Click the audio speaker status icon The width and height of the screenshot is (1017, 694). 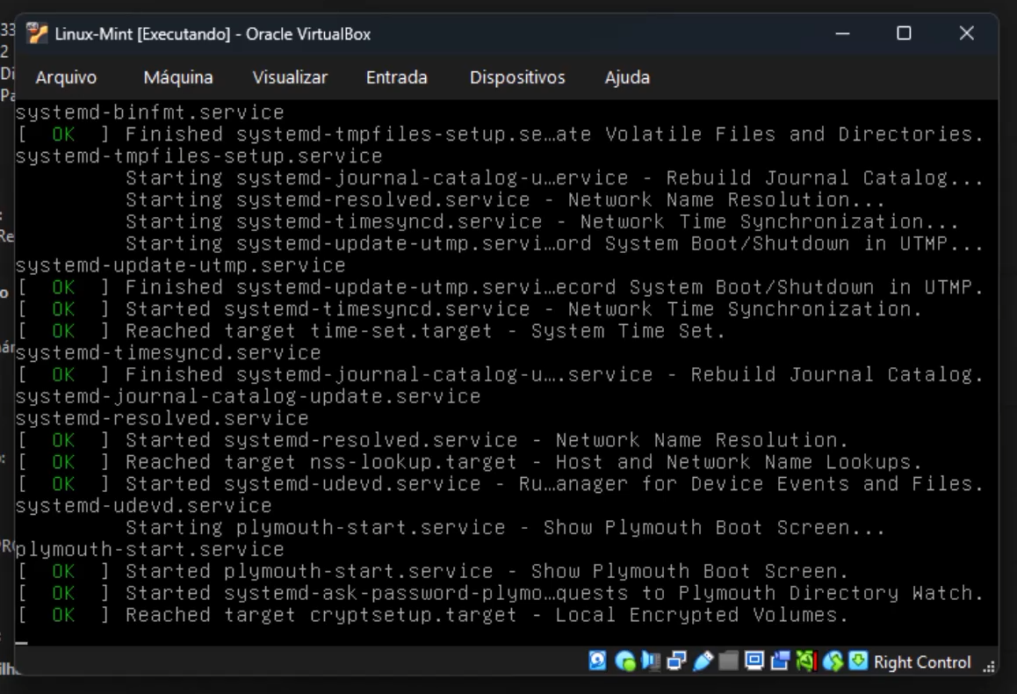tap(651, 661)
